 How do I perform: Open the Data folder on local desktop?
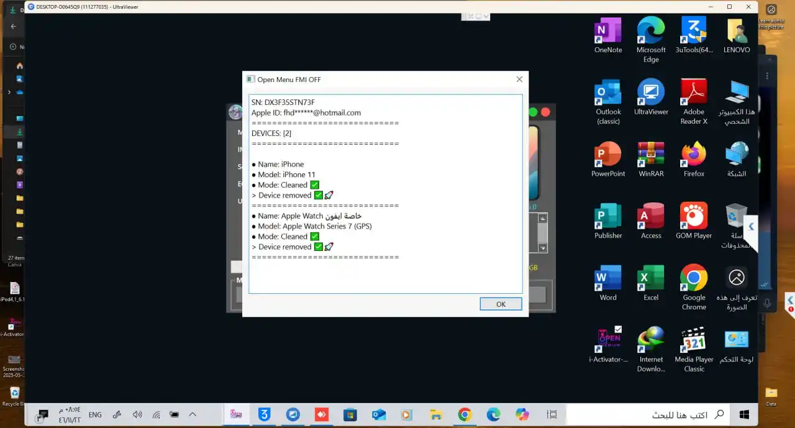pos(771,396)
